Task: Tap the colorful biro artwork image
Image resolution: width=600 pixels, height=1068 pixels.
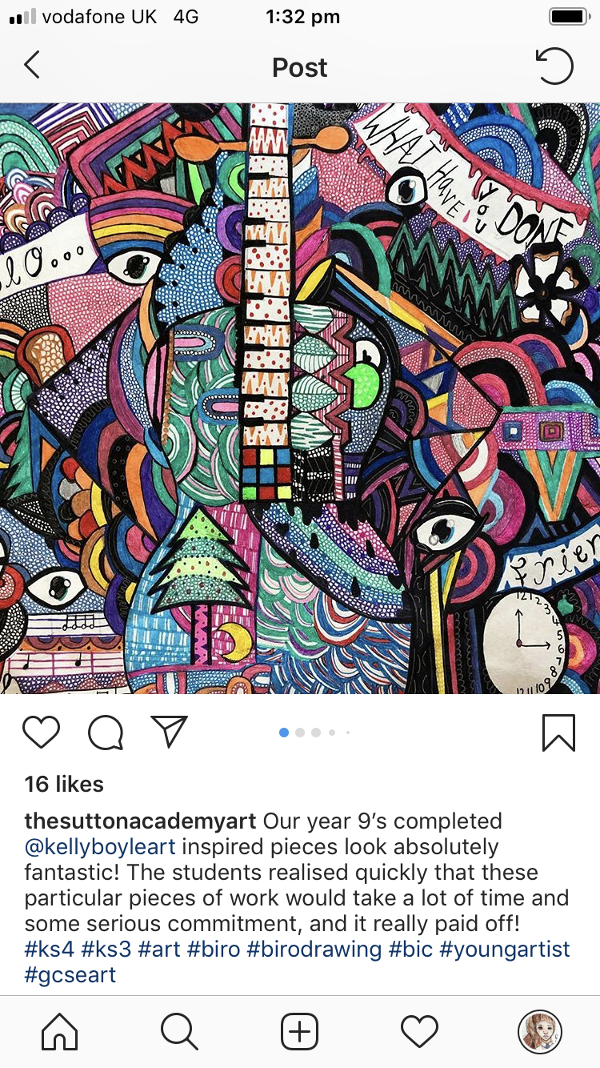Action: pos(300,399)
